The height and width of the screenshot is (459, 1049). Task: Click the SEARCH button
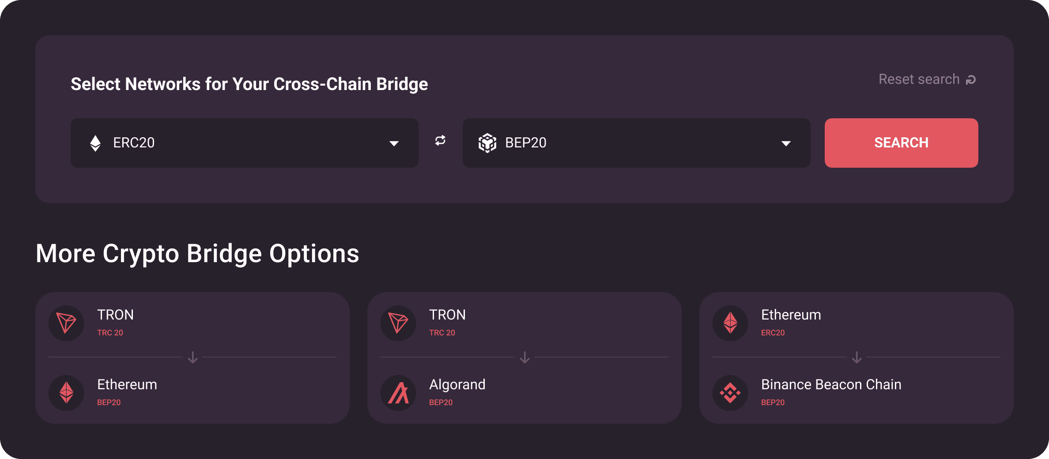[902, 143]
